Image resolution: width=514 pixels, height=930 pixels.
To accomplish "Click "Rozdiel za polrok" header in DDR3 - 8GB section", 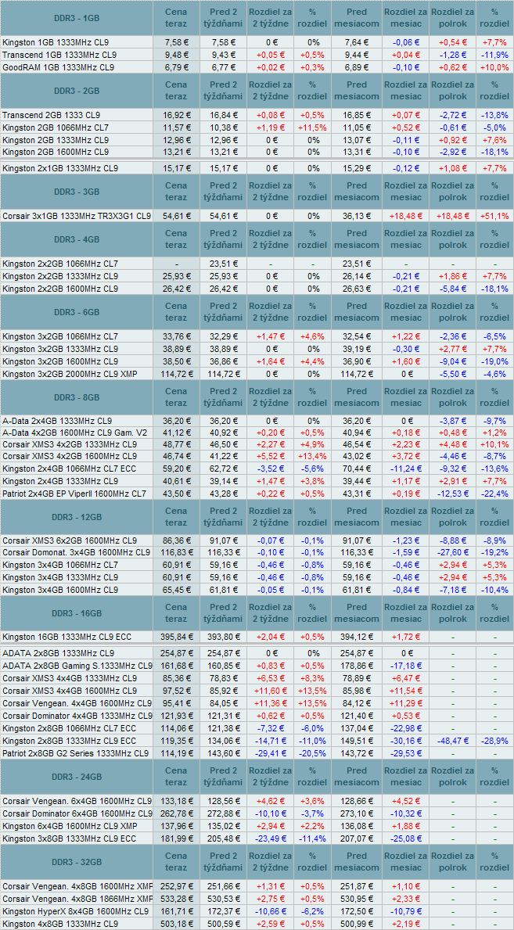I will click(452, 397).
